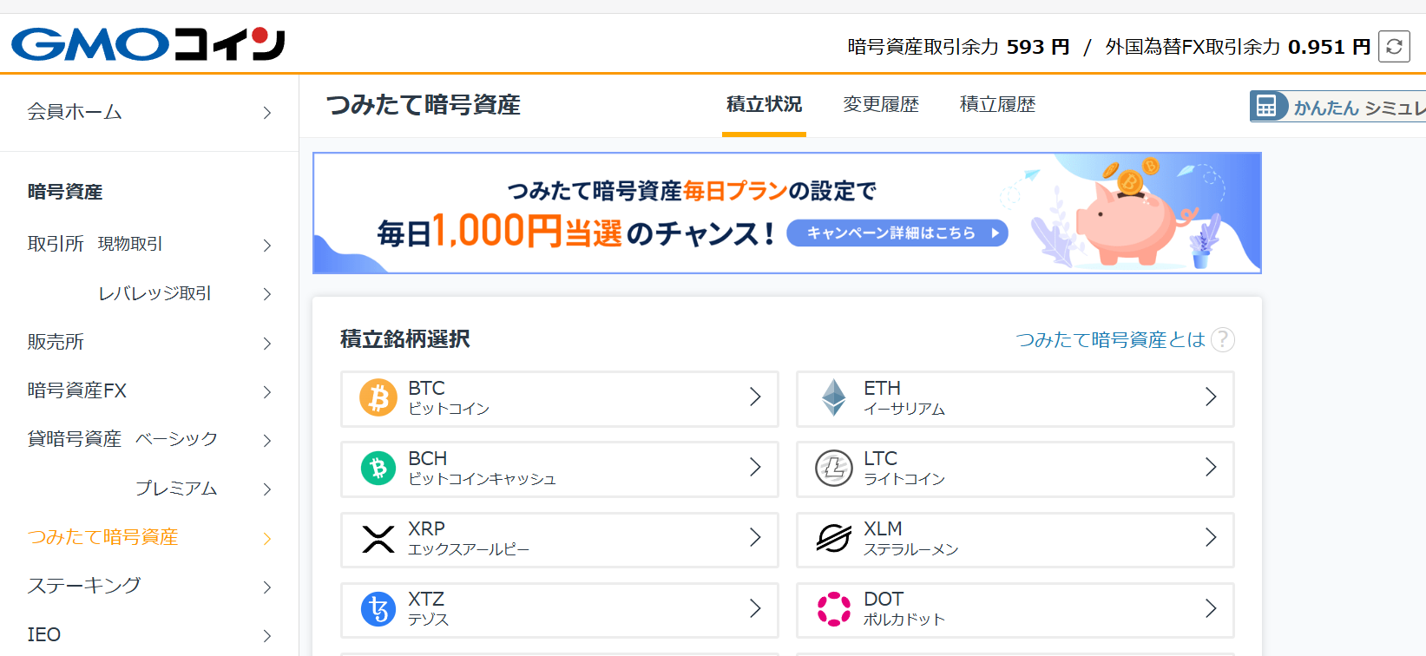The width and height of the screenshot is (1426, 656).
Task: Open IEO in the sidebar
Action: pyautogui.click(x=43, y=634)
